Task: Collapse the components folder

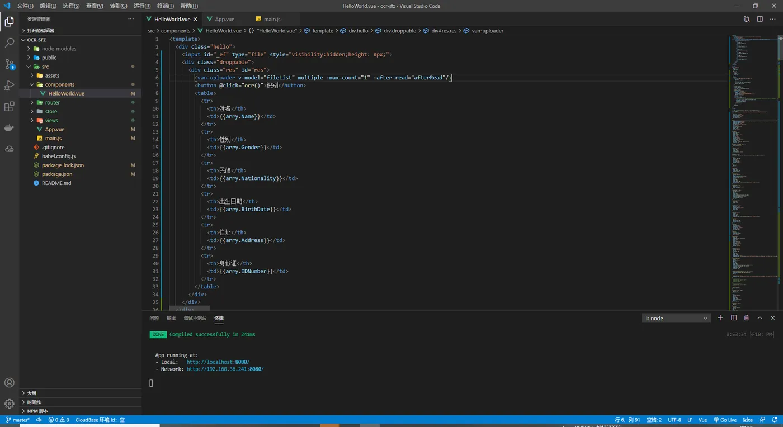Action: coord(80,84)
